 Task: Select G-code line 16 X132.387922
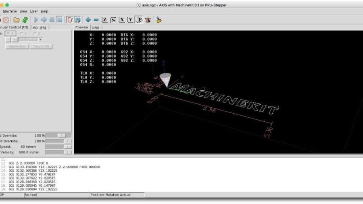[x=32, y=178]
